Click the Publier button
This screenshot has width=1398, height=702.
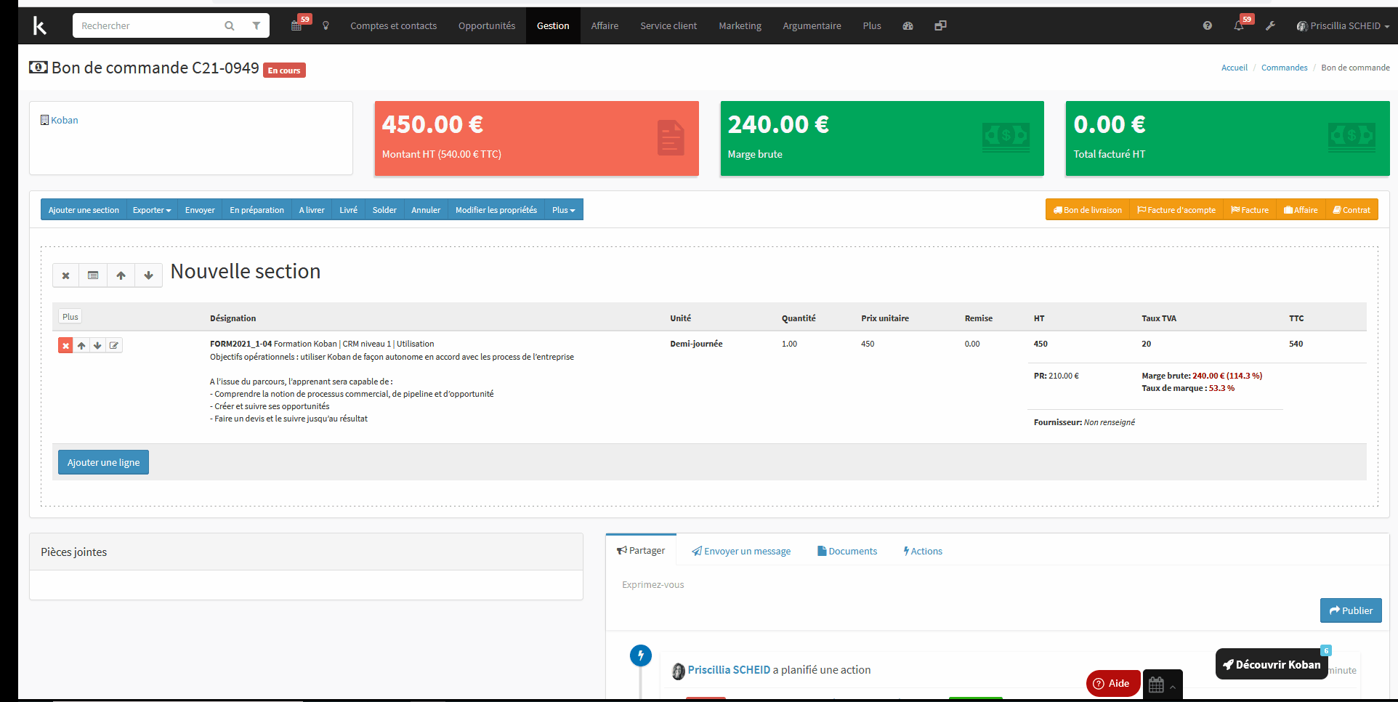[1351, 610]
